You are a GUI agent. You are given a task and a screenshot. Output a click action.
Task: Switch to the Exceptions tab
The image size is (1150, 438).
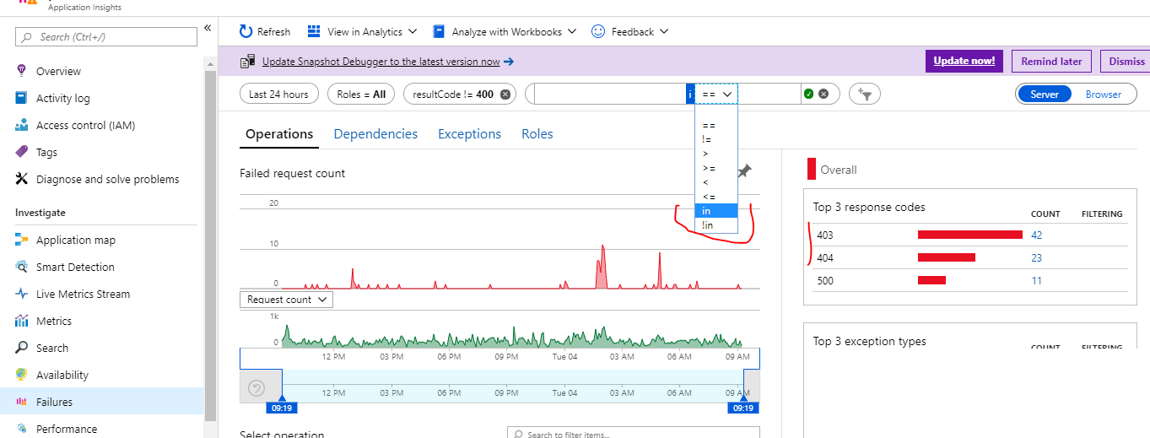click(469, 134)
